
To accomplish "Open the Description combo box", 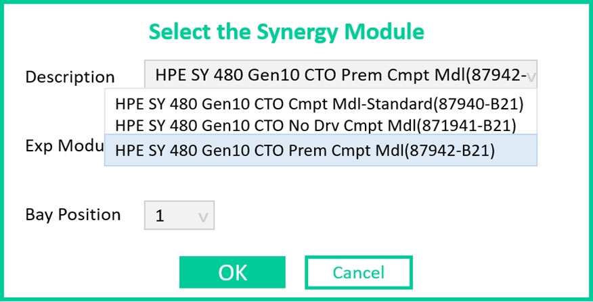I will coord(340,75).
